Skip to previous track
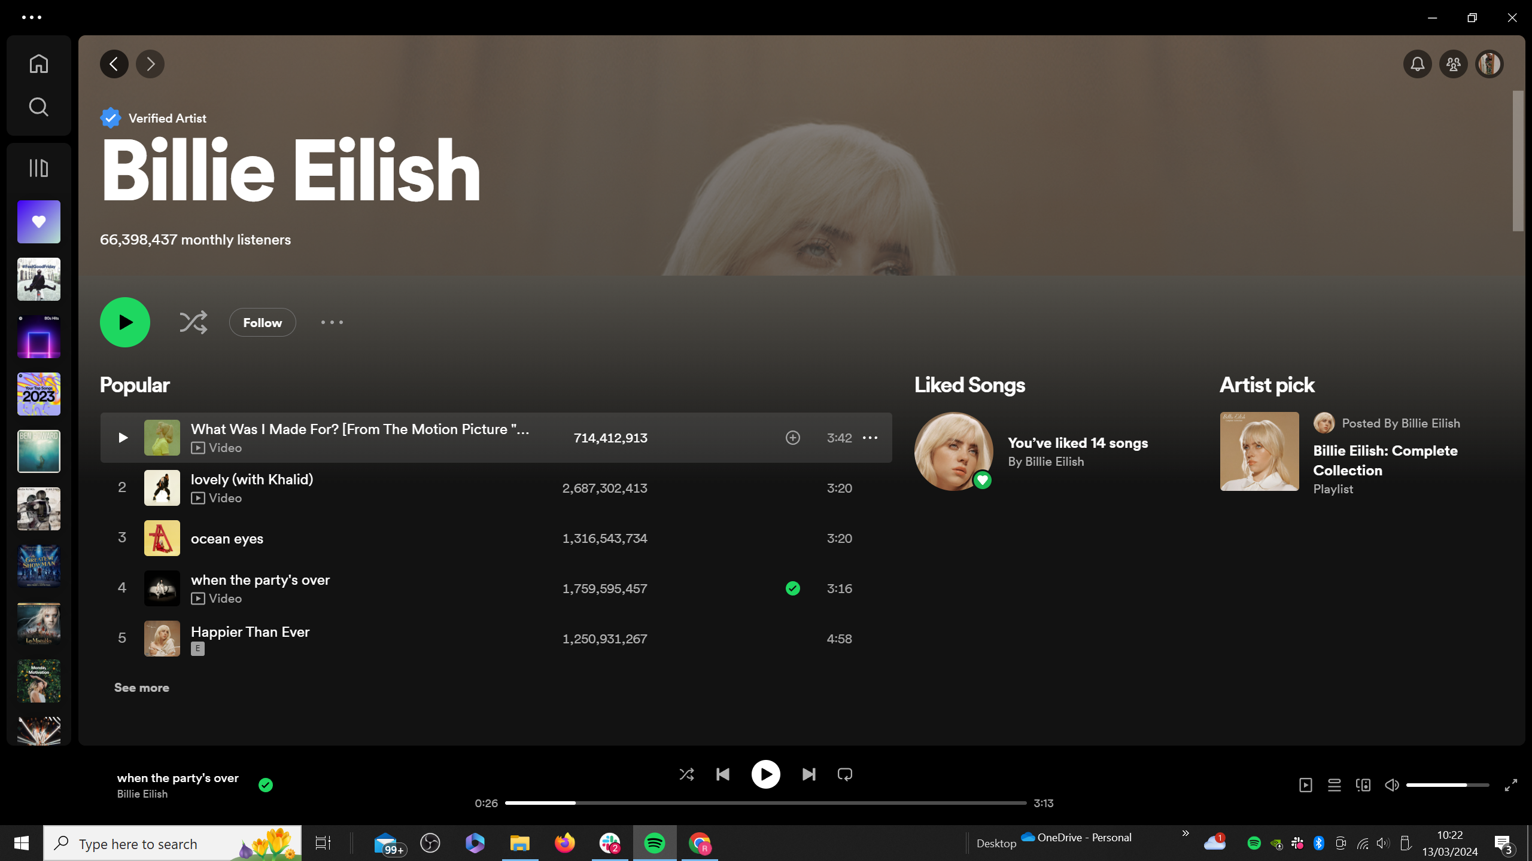This screenshot has width=1532, height=861. [x=723, y=774]
